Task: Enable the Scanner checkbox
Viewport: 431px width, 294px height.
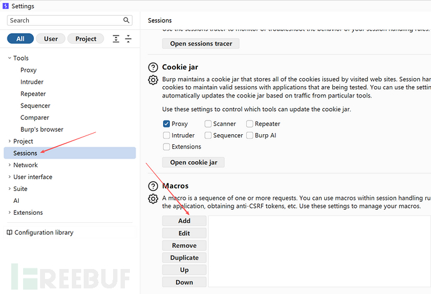Action: (x=208, y=124)
